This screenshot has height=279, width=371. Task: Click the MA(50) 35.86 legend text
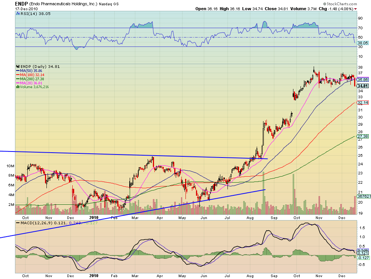[31, 71]
